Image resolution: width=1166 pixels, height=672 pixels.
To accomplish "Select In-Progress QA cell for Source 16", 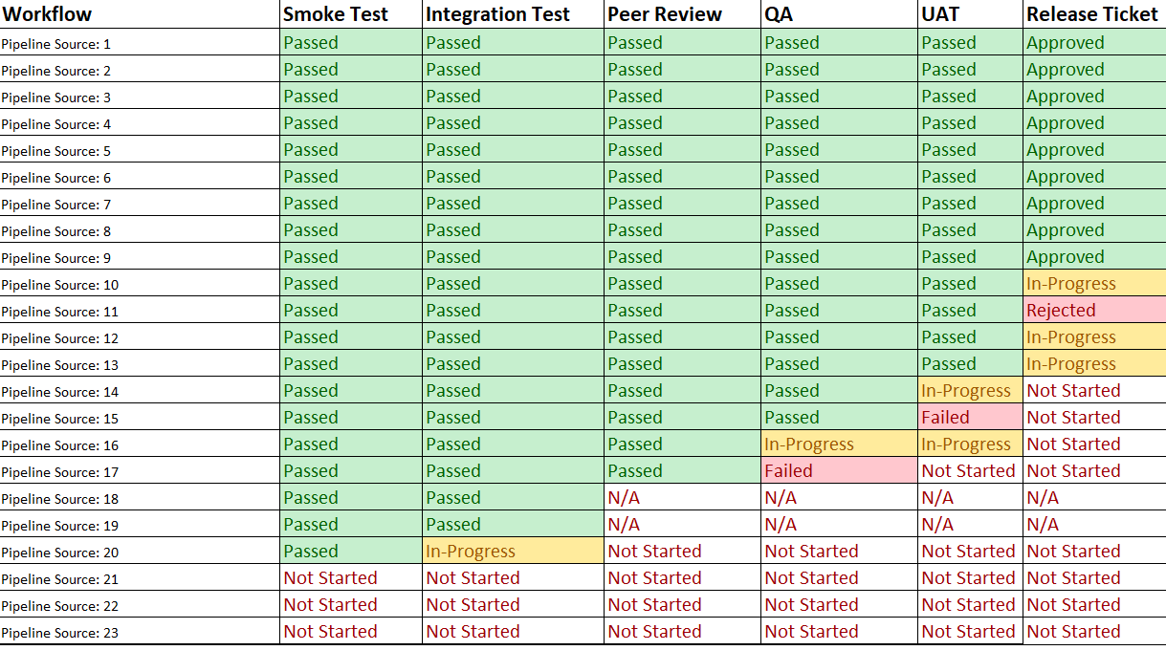I will click(x=839, y=444).
